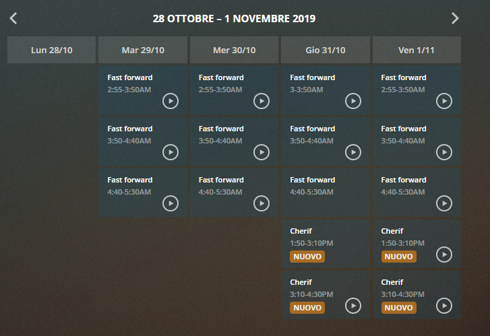The width and height of the screenshot is (490, 336).
Task: Play Wednesday's 4:40-5:30AM Fast forward episode
Action: pos(262,203)
